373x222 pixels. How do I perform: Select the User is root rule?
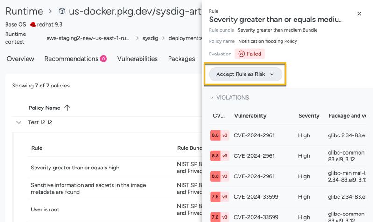coord(45,209)
